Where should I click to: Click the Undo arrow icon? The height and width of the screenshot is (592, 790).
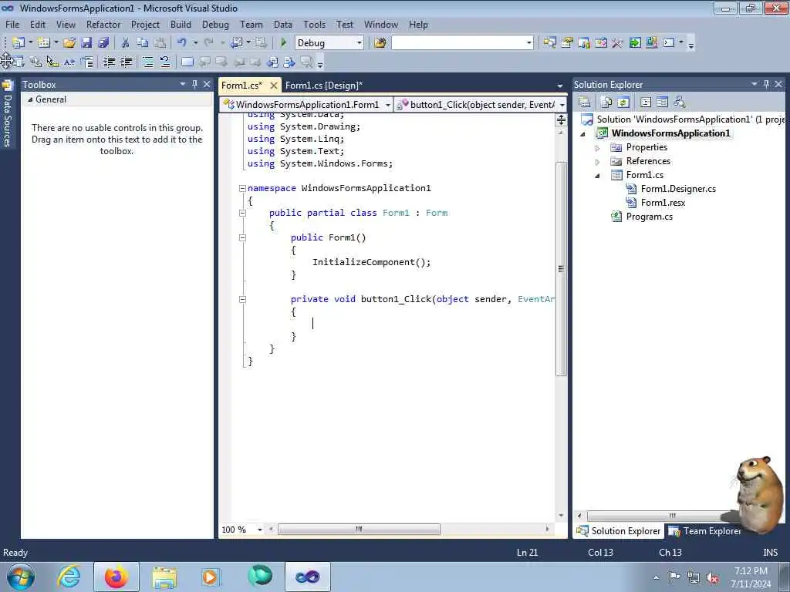coord(182,43)
